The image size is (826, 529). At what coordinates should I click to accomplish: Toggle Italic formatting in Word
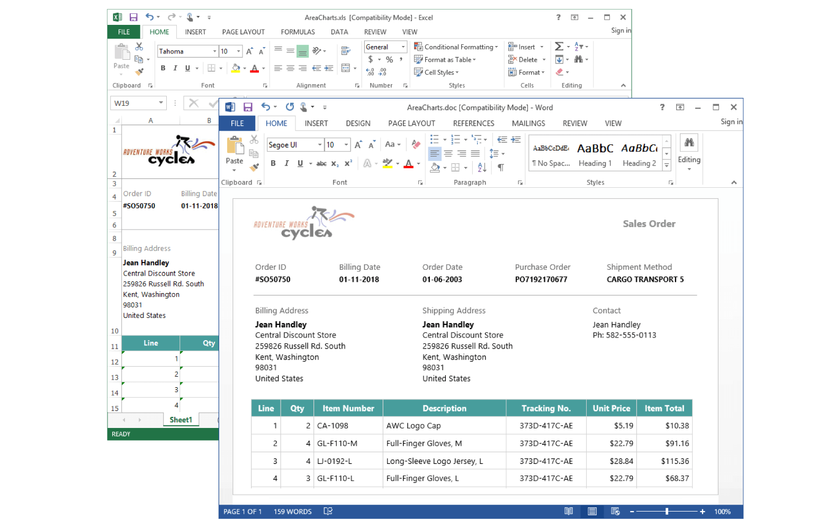pyautogui.click(x=286, y=163)
